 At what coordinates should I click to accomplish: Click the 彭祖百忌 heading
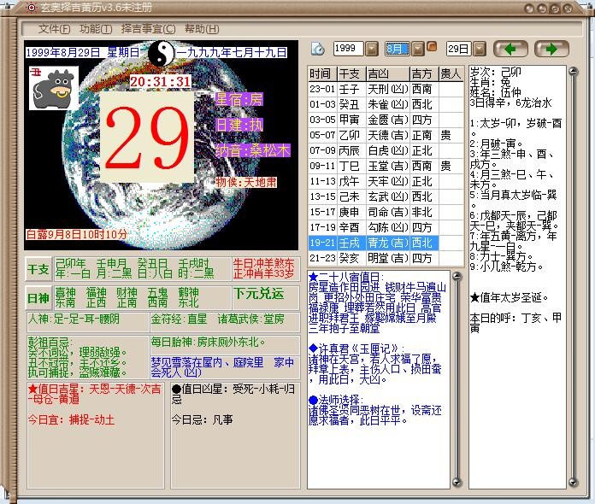[50, 342]
